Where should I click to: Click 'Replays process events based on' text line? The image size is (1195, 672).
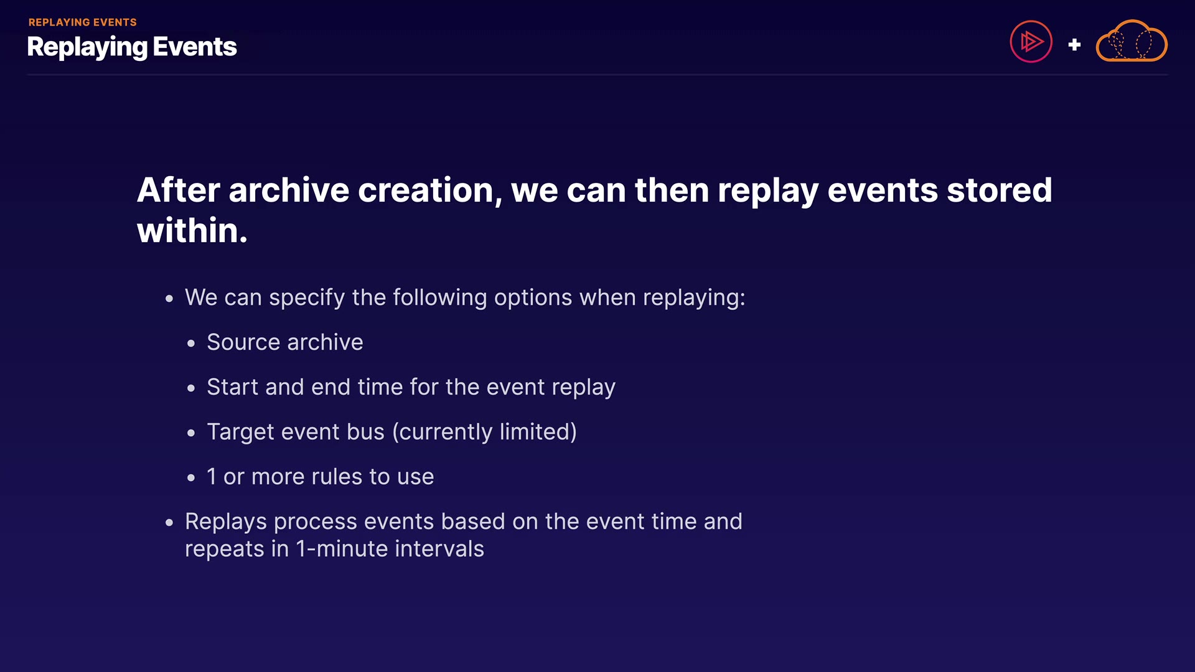tap(463, 521)
